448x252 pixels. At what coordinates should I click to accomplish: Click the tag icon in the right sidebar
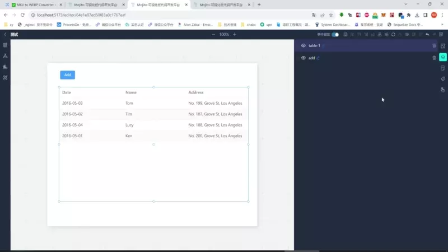[x=443, y=79]
